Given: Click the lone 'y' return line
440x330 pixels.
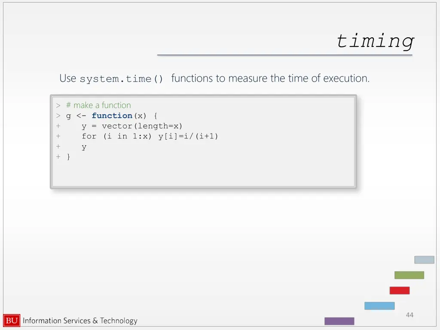Looking at the screenshot, I should click(84, 147).
